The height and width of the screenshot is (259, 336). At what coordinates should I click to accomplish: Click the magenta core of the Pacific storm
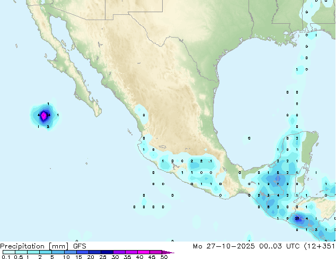[43, 116]
